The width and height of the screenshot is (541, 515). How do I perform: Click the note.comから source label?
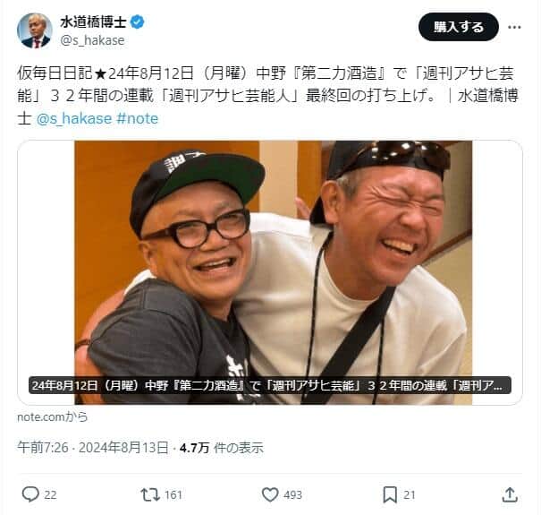[x=53, y=416]
